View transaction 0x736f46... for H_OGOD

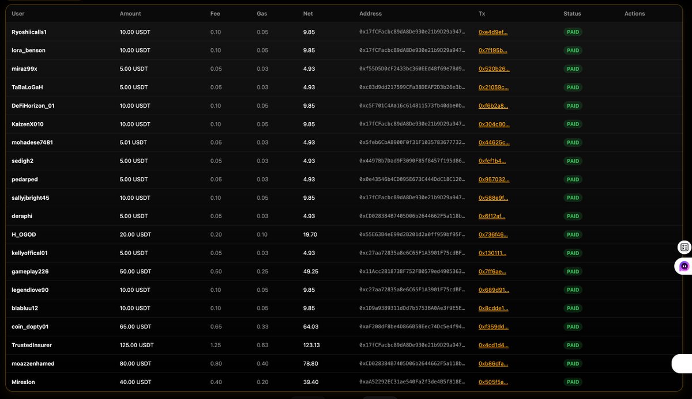coord(493,235)
